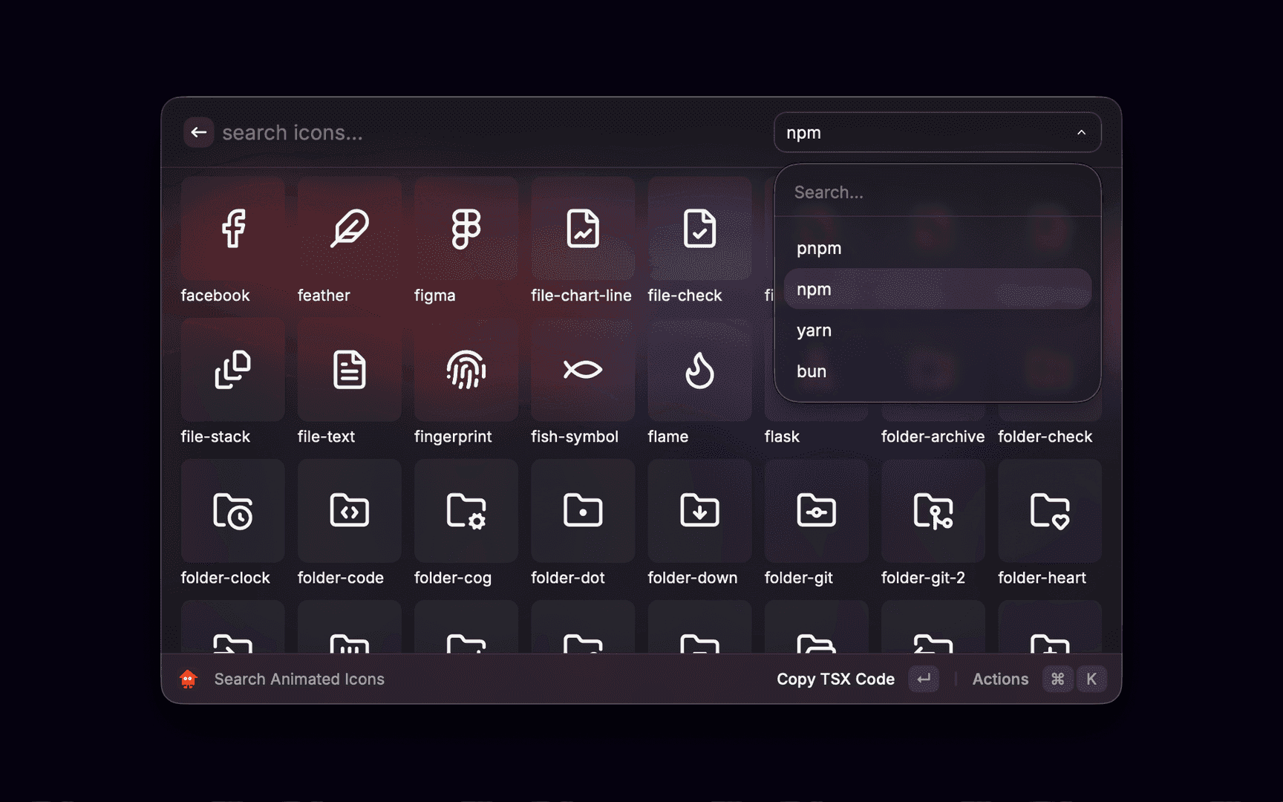Select bun package manager option
The height and width of the screenshot is (802, 1283).
(x=937, y=371)
